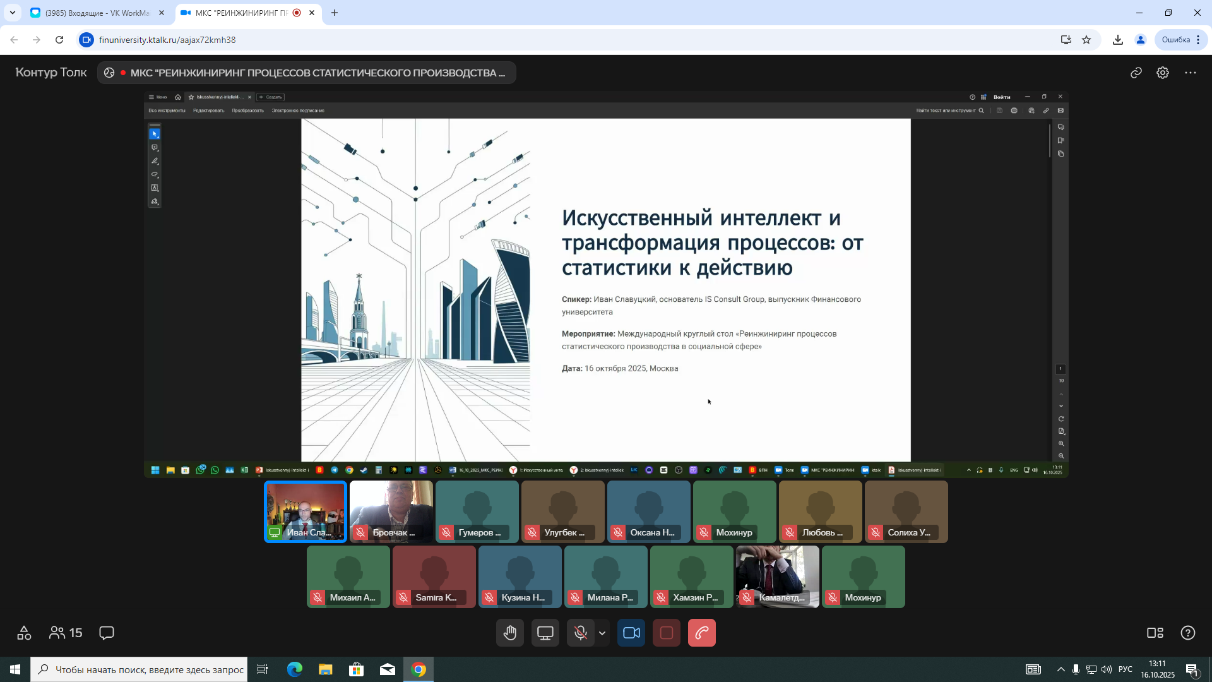Raise hand in the meeting
The image size is (1212, 682).
pyautogui.click(x=509, y=633)
